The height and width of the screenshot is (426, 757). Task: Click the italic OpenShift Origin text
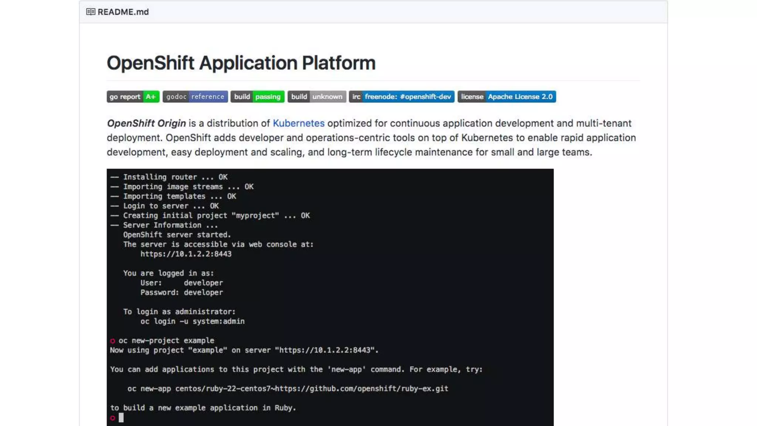146,123
